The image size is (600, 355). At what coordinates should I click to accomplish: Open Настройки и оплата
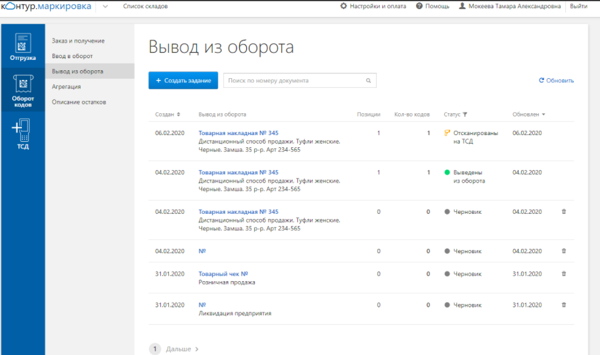(378, 7)
